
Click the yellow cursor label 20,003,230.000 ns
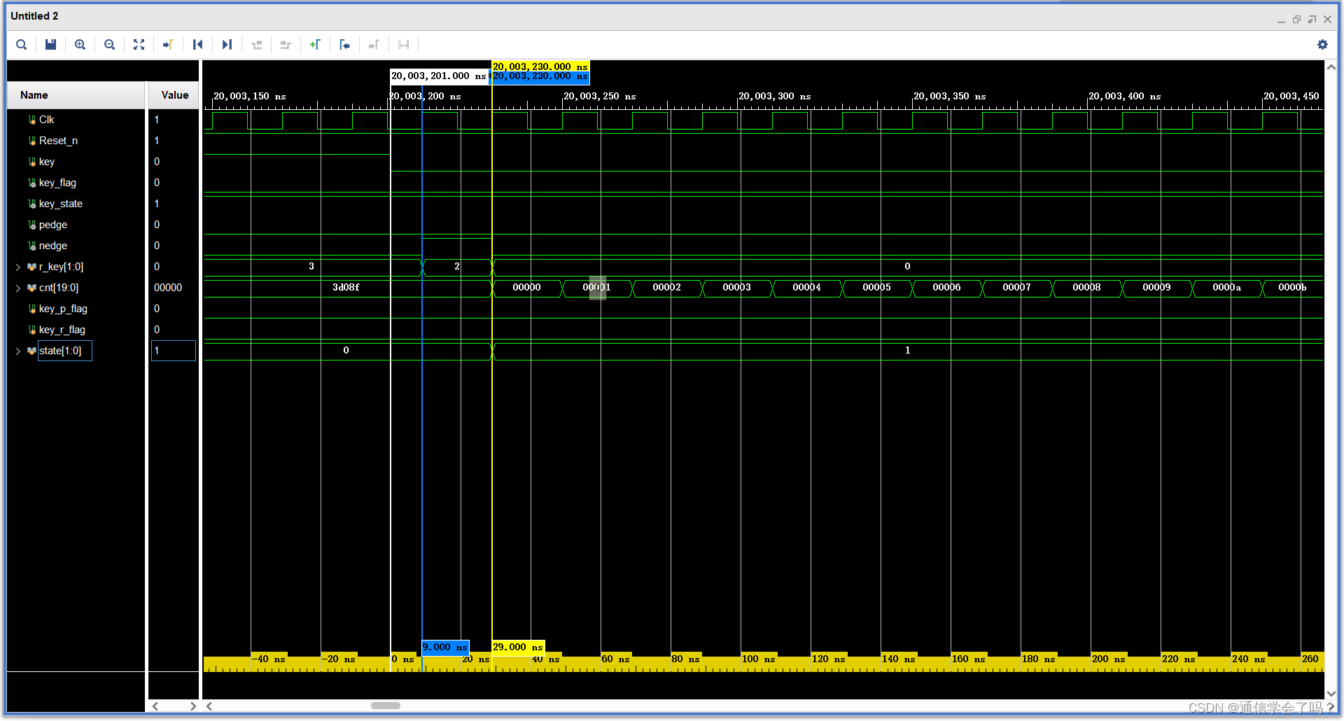[540, 66]
